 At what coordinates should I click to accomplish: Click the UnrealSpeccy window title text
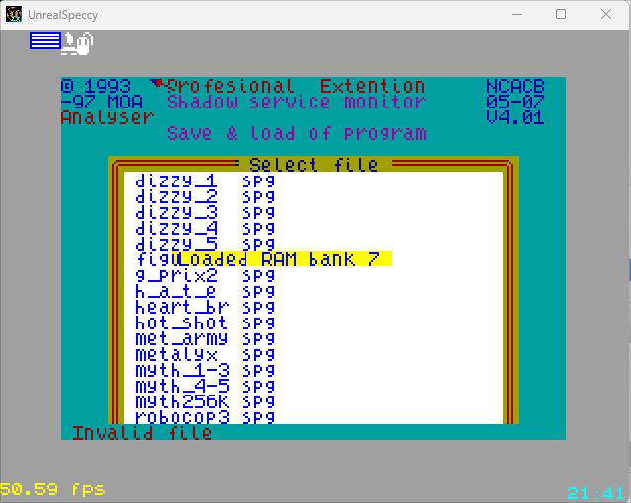tap(63, 15)
